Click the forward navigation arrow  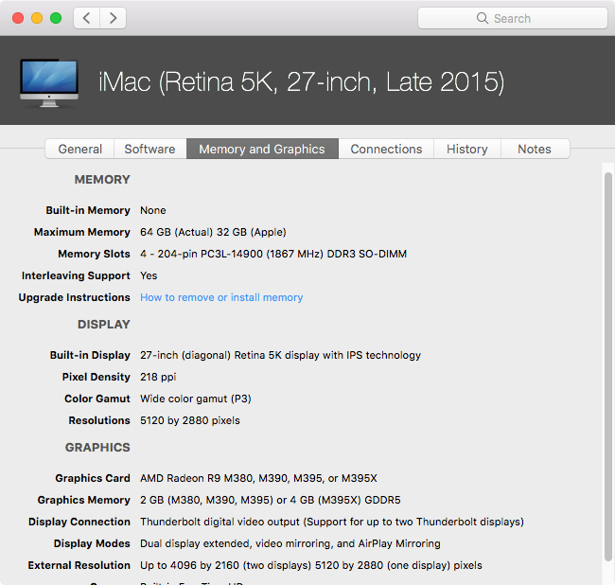113,18
